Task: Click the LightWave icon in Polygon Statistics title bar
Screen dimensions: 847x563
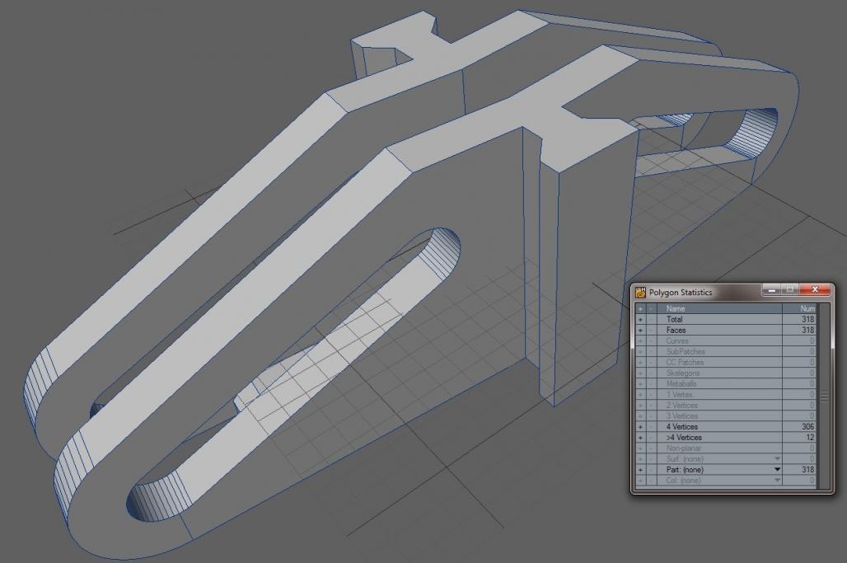Action: click(641, 292)
